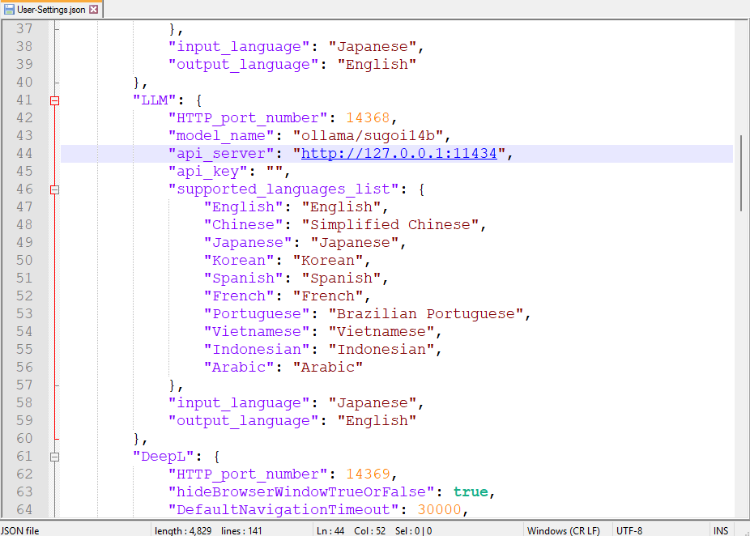750x536 pixels.
Task: Click the Ln : 44 Col : 52 status
Action: (x=351, y=530)
